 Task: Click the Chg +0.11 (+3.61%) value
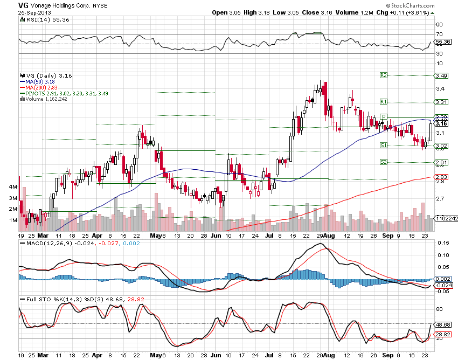point(403,12)
